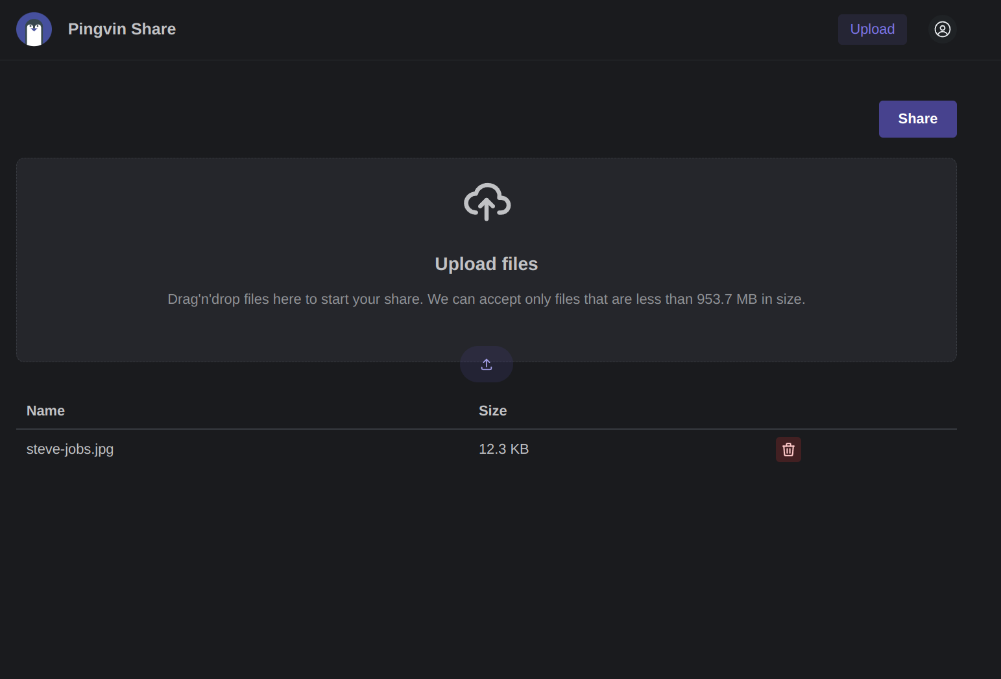Click the word "Pingvin" in header

click(x=97, y=29)
